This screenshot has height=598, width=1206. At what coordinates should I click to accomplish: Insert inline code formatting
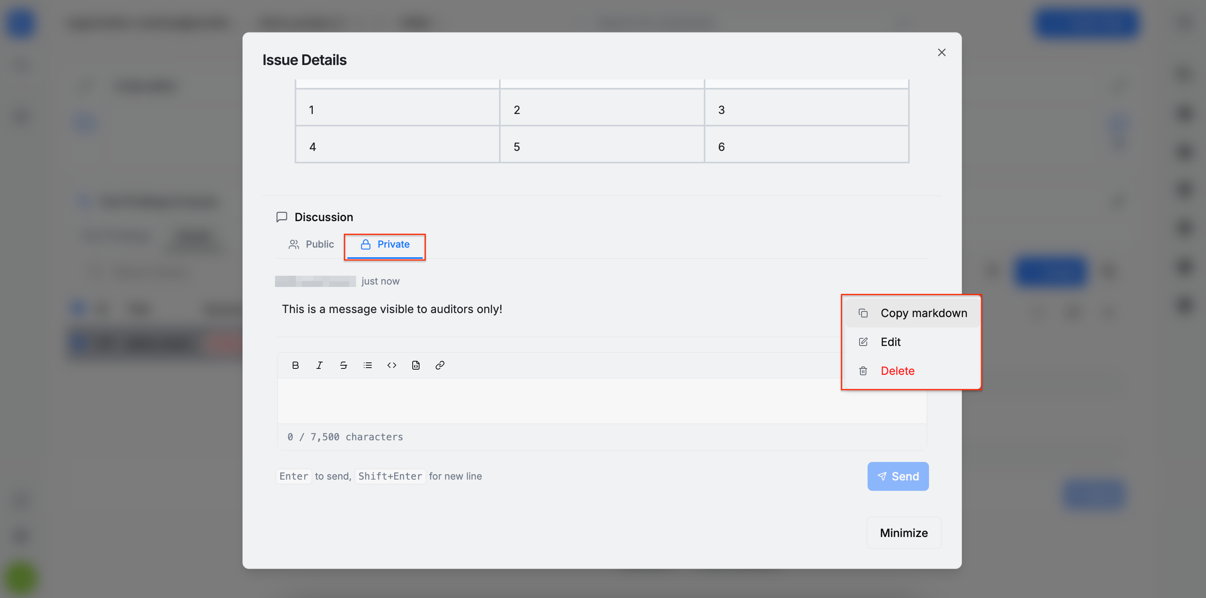[x=392, y=365]
